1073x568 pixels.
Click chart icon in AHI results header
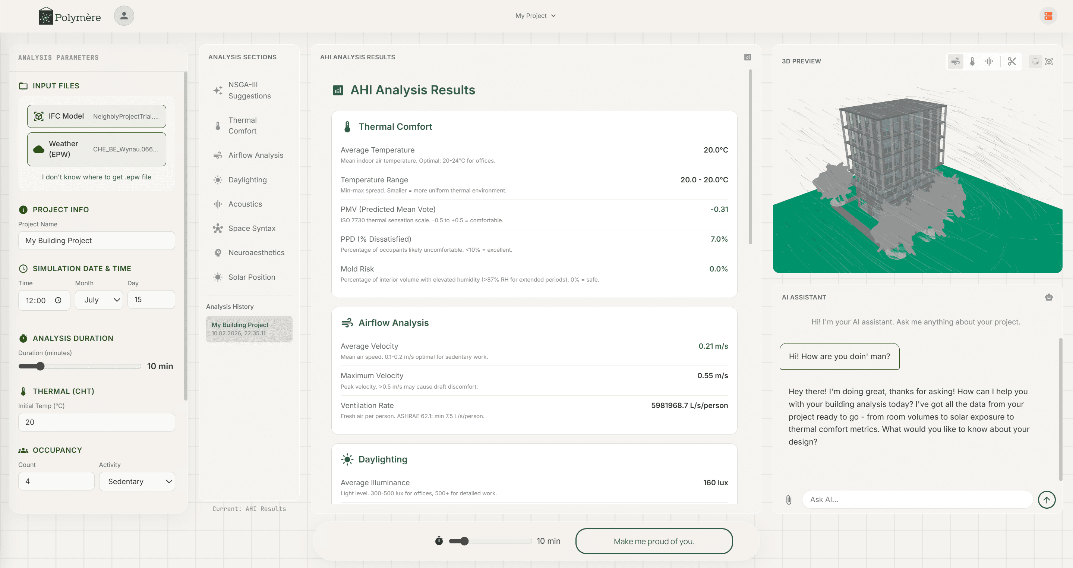[747, 57]
